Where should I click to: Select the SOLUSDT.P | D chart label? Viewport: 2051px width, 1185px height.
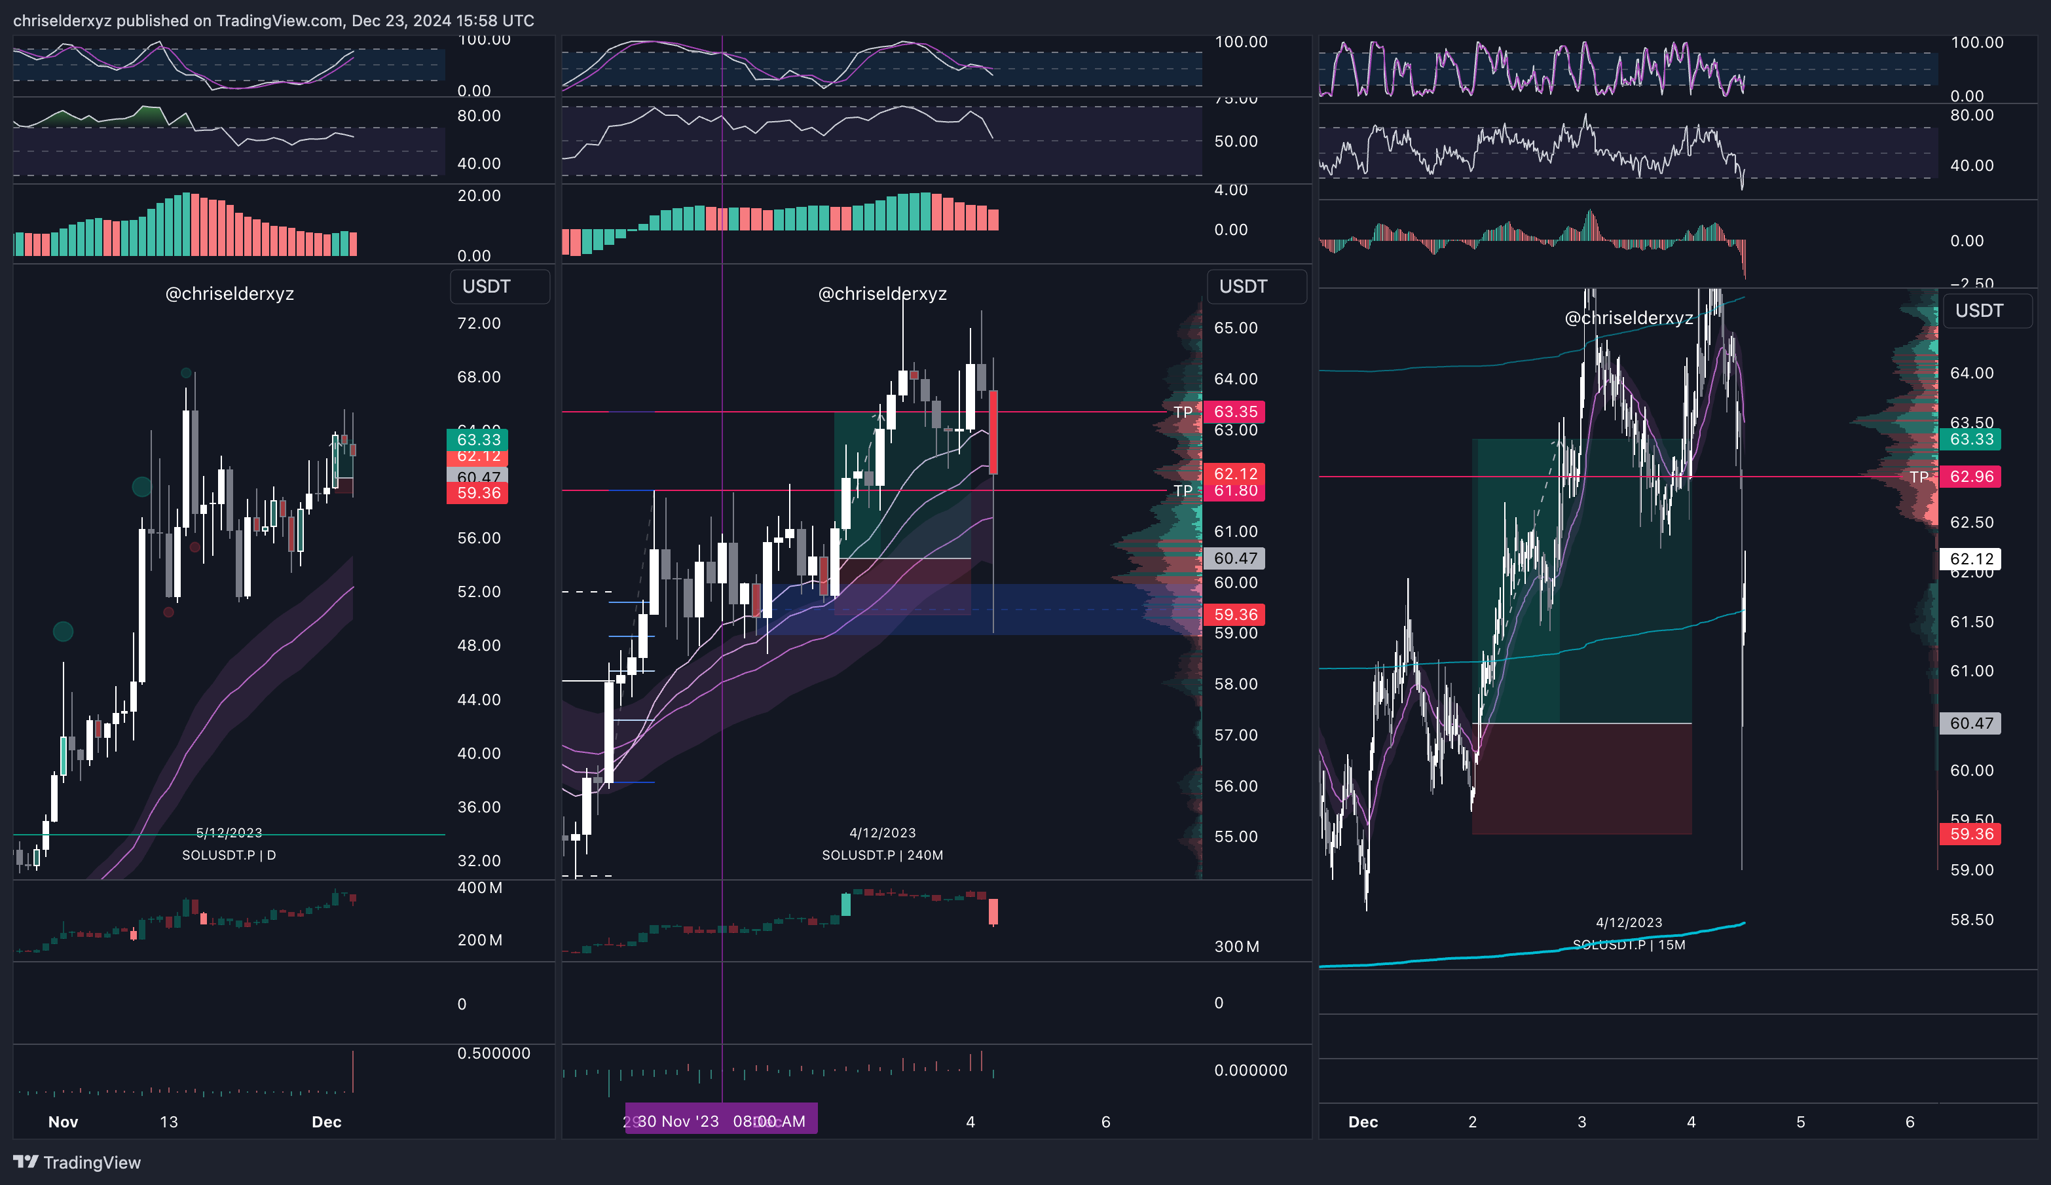pos(229,854)
